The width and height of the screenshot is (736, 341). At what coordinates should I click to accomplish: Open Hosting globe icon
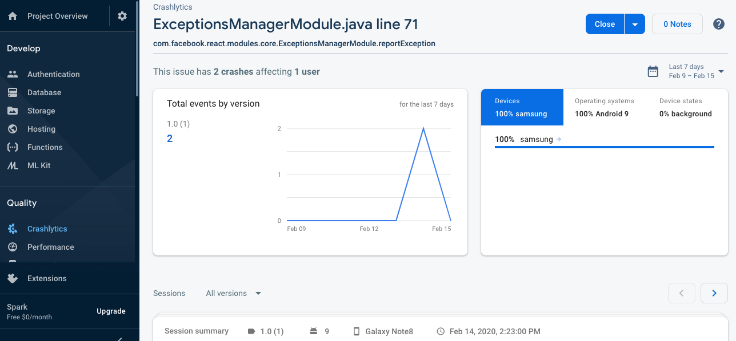point(13,129)
